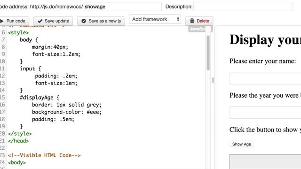Click the code editor vertical scrollbar thumb

pos(208,53)
